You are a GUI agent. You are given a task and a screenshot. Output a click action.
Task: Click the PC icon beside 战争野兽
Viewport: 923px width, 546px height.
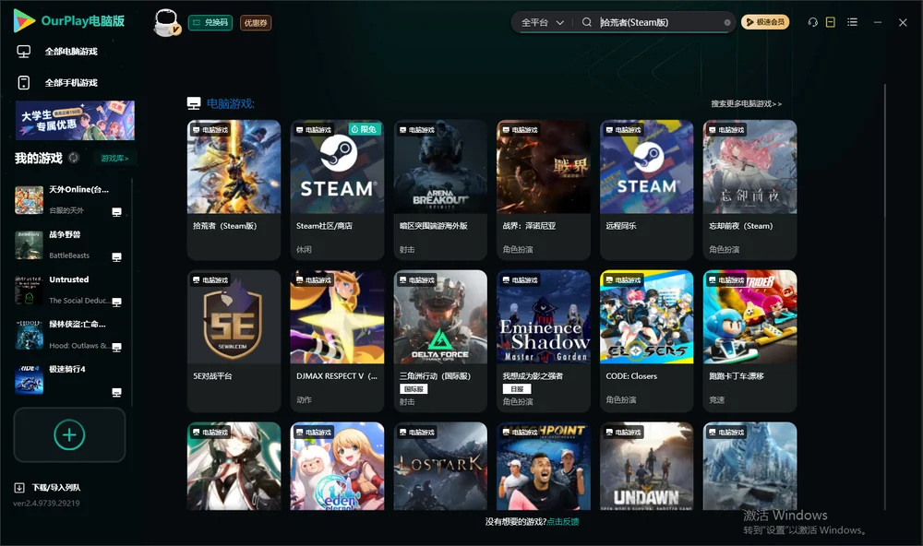click(x=116, y=257)
